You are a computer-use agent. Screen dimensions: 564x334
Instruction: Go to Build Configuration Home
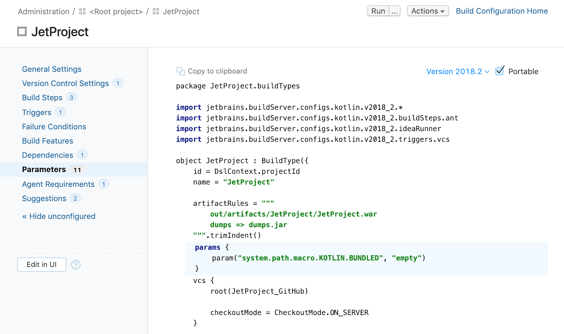point(502,11)
